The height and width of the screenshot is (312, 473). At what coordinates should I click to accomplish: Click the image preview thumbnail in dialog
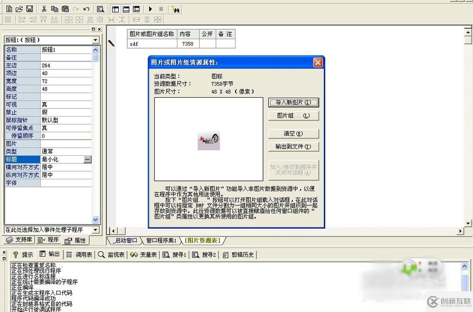pyautogui.click(x=209, y=140)
